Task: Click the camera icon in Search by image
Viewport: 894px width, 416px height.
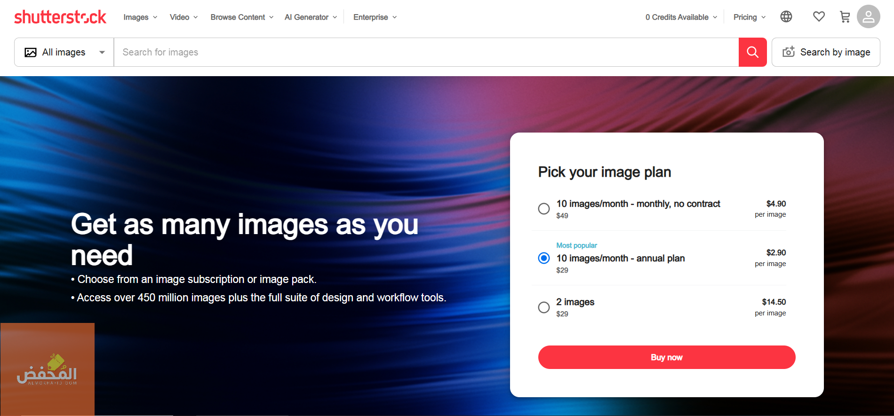Action: [789, 52]
